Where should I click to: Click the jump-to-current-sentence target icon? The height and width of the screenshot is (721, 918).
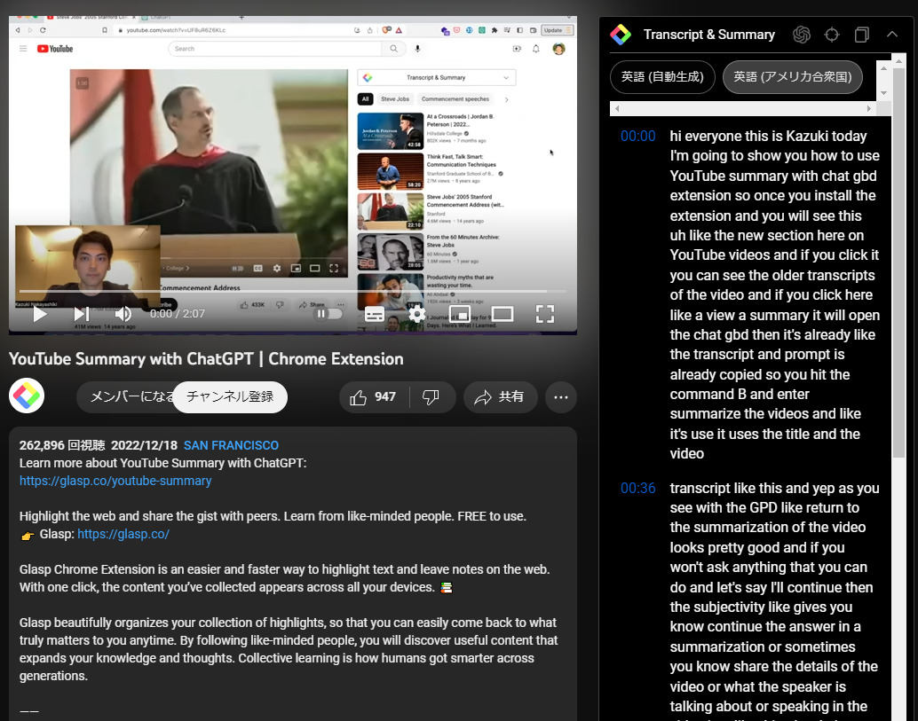[832, 35]
